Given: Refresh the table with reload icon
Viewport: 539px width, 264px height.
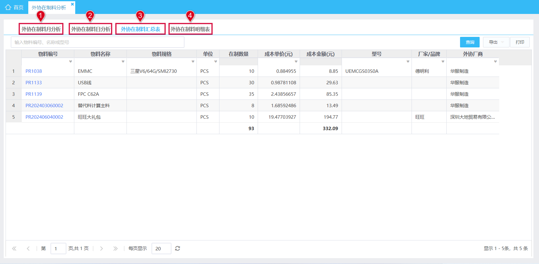Looking at the screenshot, I should point(177,249).
